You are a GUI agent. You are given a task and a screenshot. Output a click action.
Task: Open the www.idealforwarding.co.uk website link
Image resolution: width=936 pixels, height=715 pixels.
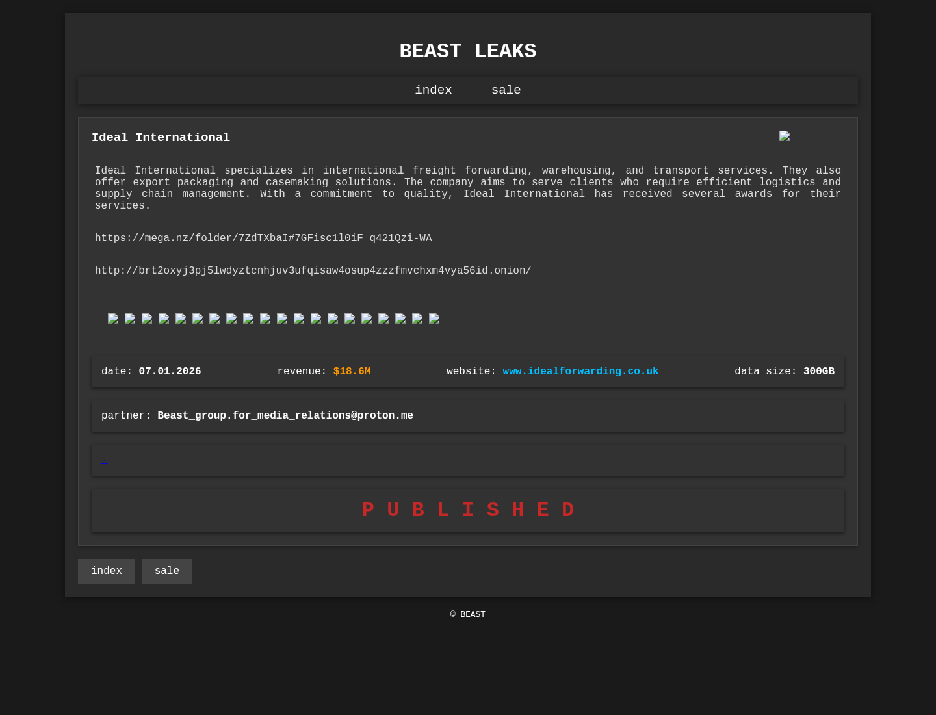[580, 372]
